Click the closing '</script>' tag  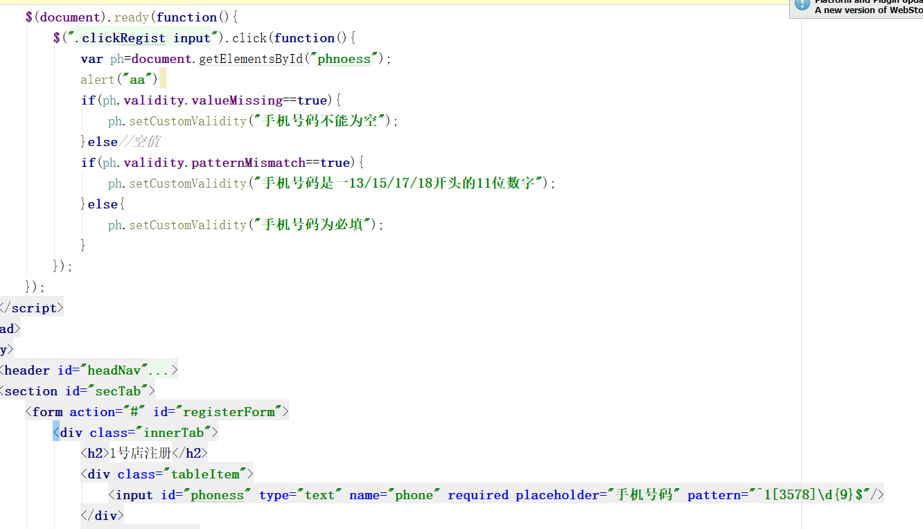pos(31,308)
